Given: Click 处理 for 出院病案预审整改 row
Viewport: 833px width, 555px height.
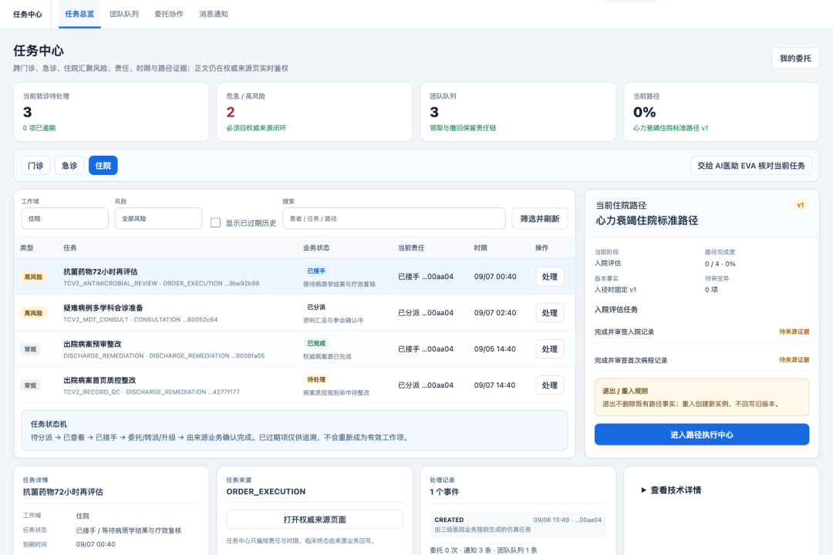Looking at the screenshot, I should pos(549,349).
